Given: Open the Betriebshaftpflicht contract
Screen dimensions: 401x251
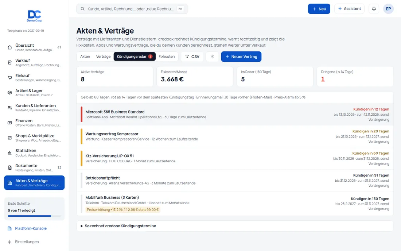Looking at the screenshot, I should pos(235,180).
